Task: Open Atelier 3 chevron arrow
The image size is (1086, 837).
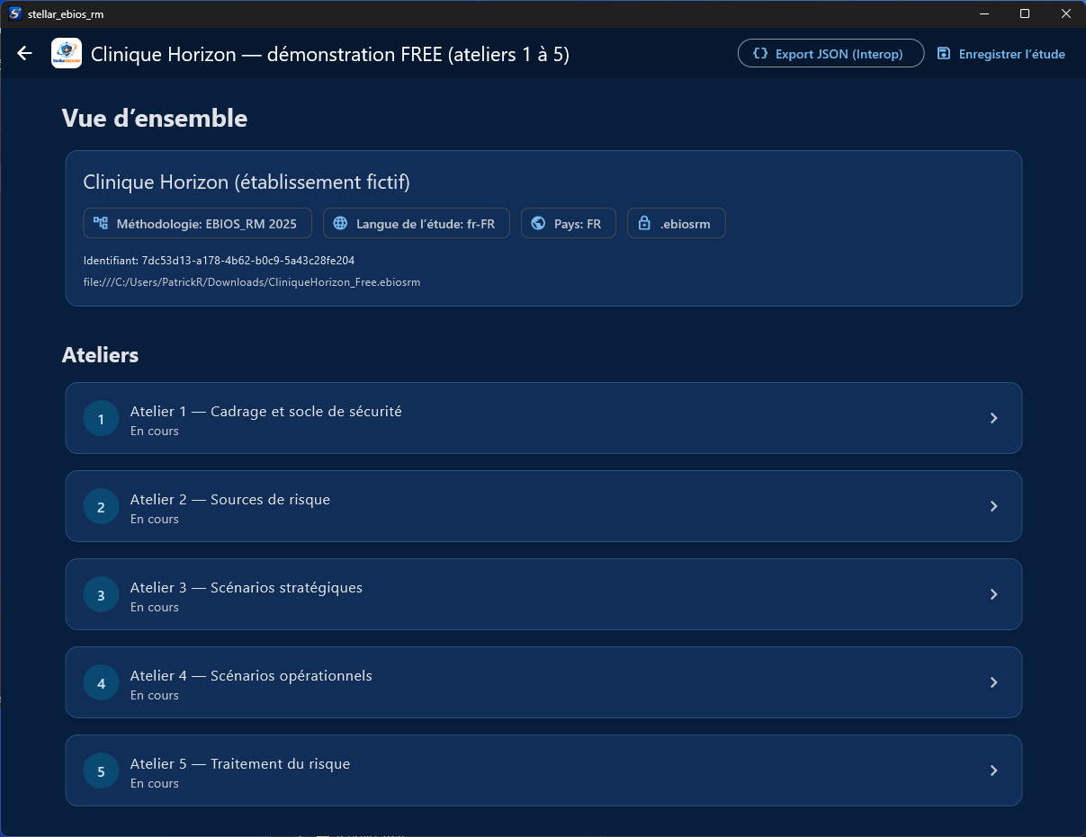Action: (x=993, y=594)
